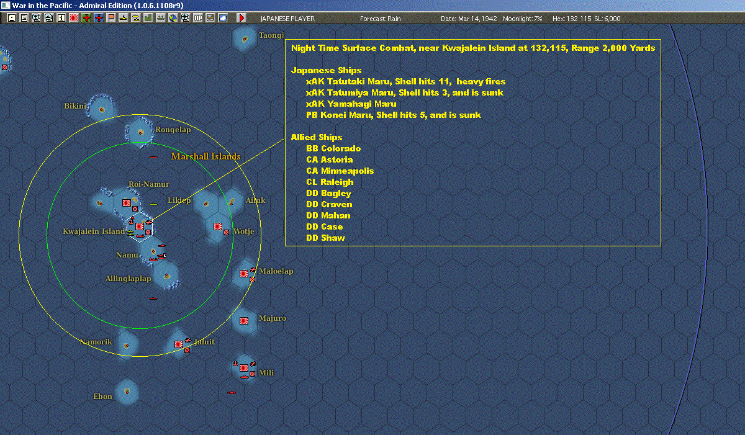Select the red ship south of Ailinglaplap

[153, 298]
